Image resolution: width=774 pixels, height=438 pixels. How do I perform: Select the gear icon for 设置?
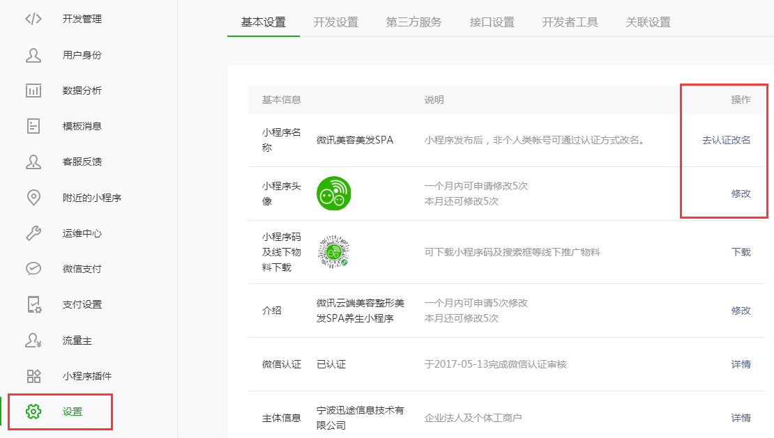(33, 412)
